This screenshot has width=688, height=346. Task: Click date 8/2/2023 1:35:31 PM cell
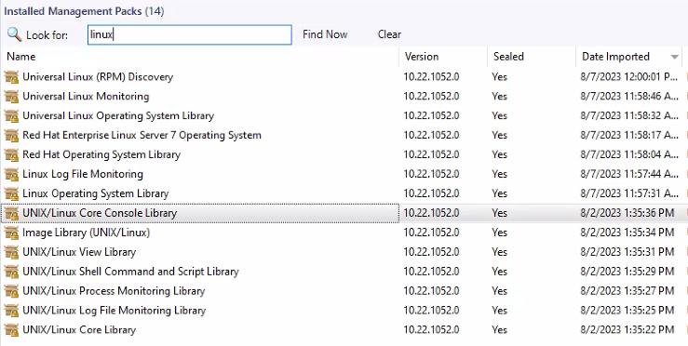click(x=627, y=252)
